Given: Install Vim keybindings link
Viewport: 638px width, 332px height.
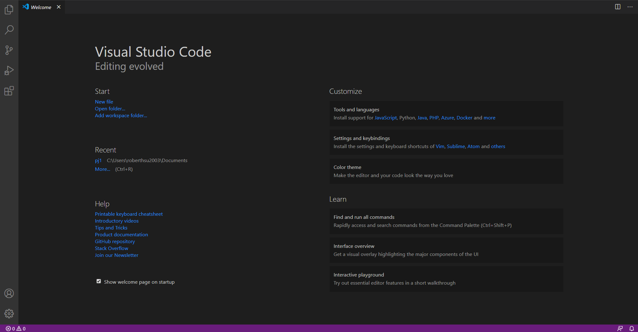Looking at the screenshot, I should [440, 146].
